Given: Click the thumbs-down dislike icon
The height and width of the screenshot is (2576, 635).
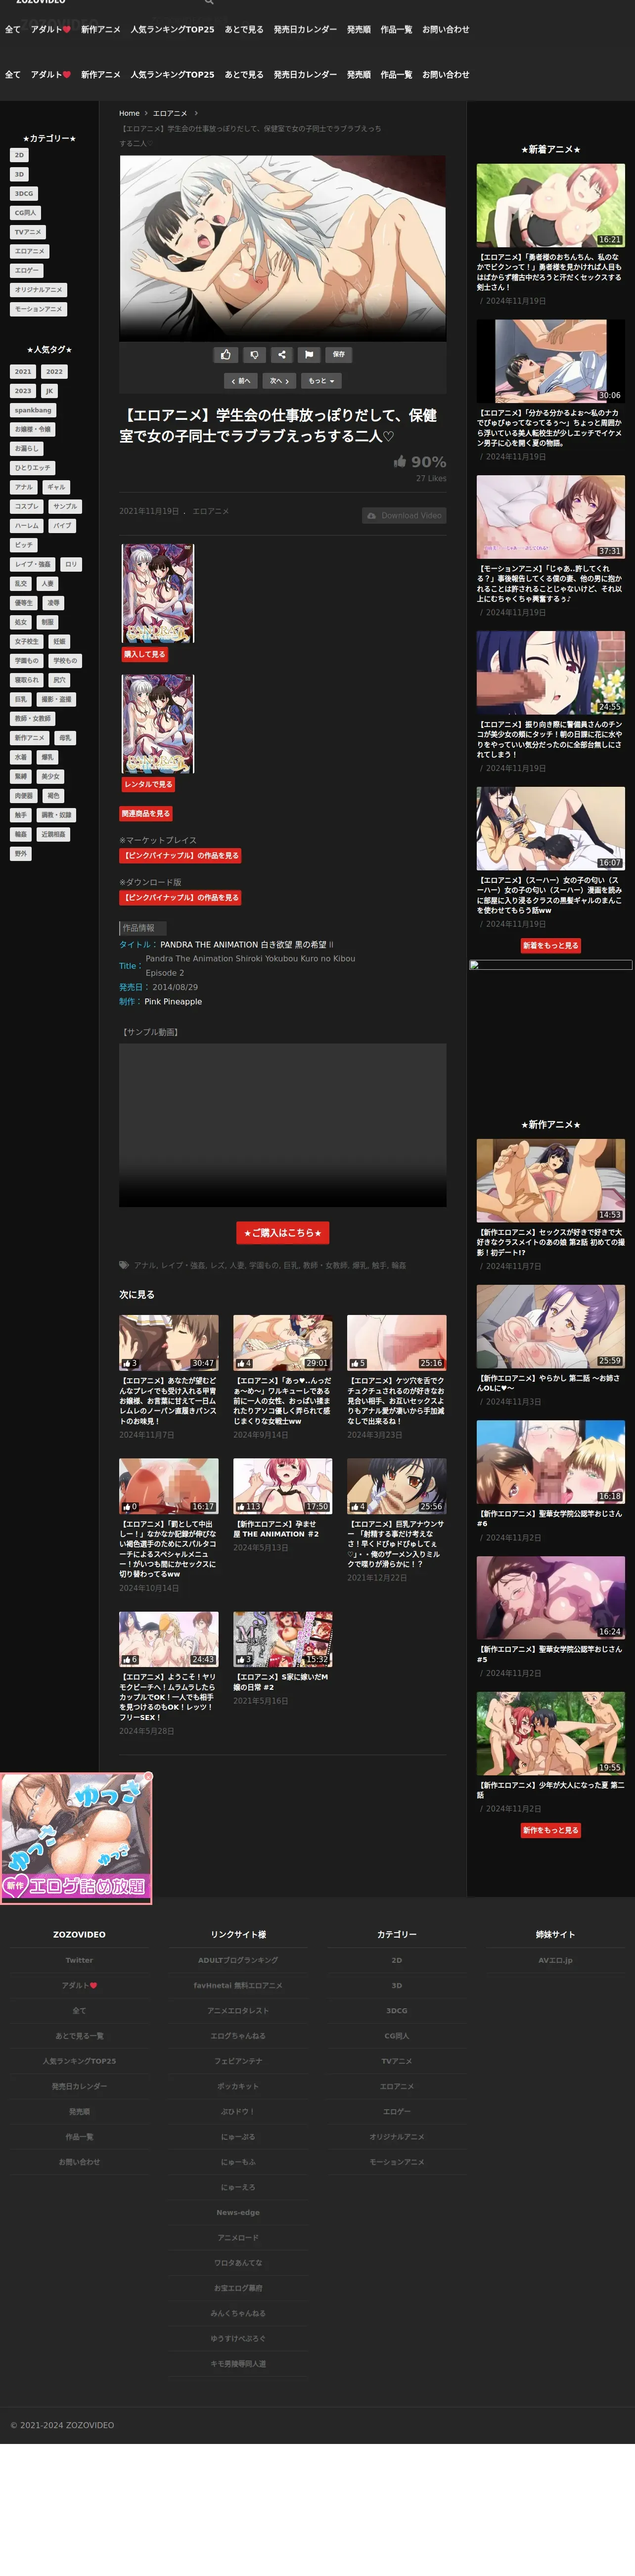Looking at the screenshot, I should pos(254,354).
